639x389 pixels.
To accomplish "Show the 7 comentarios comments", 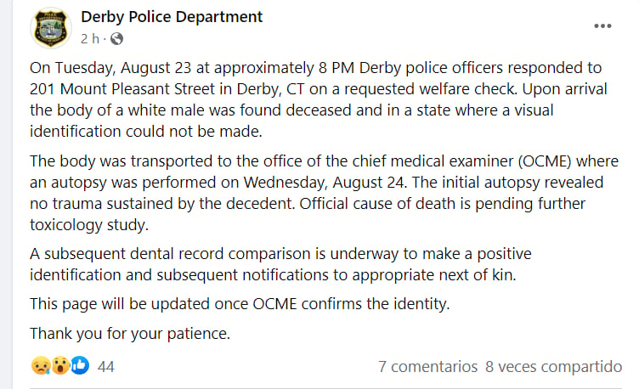I will click(427, 367).
